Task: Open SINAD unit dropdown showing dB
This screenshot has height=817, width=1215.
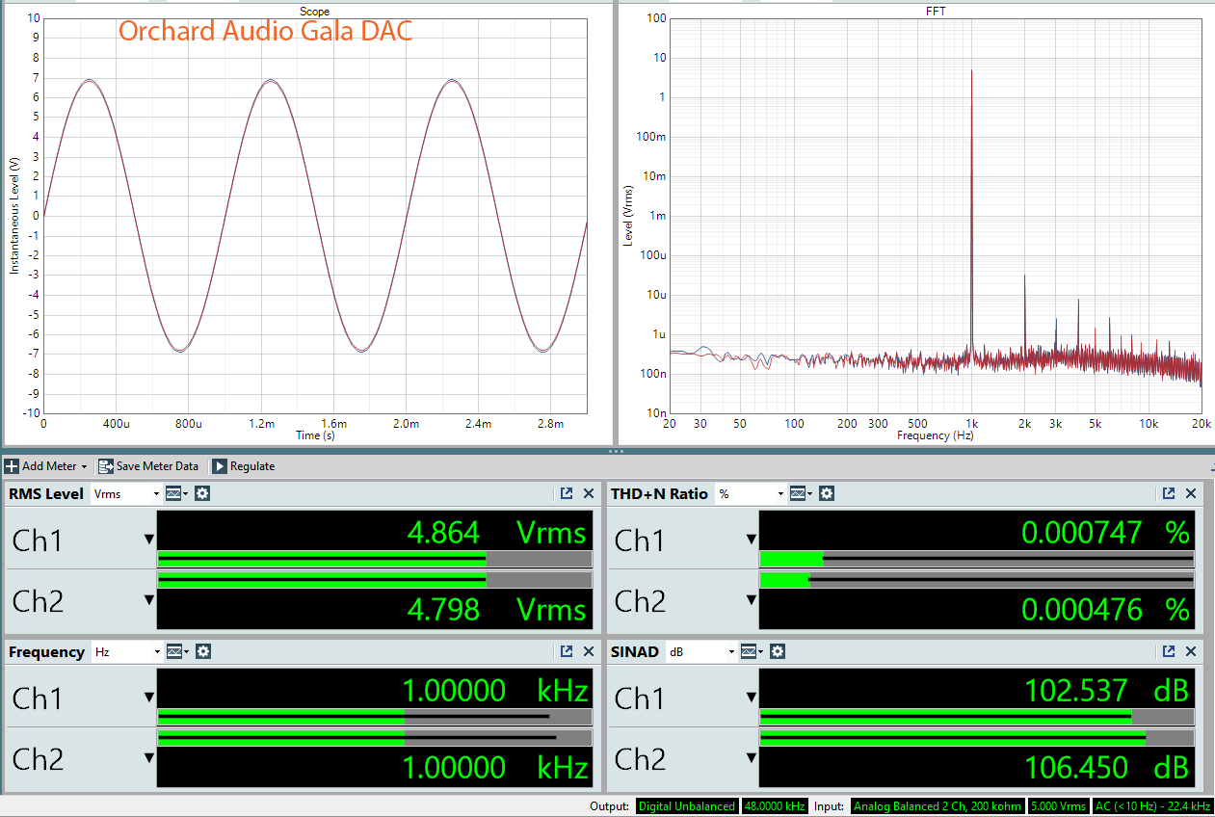Action: click(x=700, y=652)
